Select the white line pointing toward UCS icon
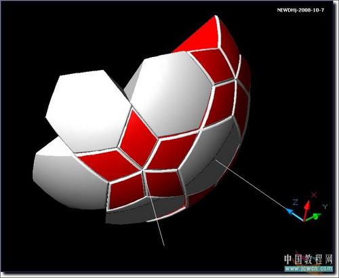 [x=251, y=184]
